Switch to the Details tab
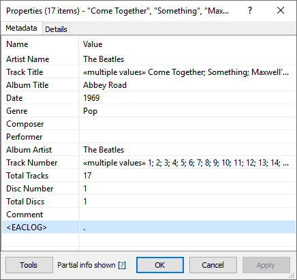Screen dimensions: 297x280 [56, 29]
